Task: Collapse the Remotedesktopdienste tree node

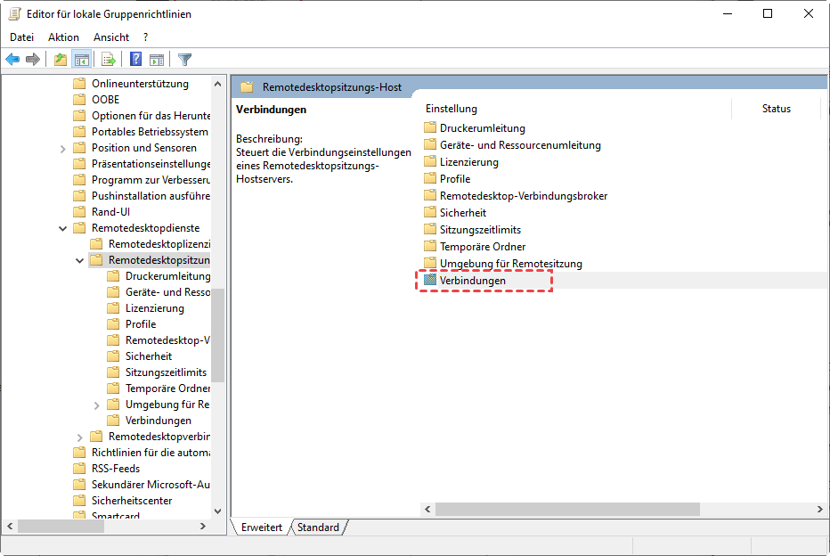Action: 63,228
